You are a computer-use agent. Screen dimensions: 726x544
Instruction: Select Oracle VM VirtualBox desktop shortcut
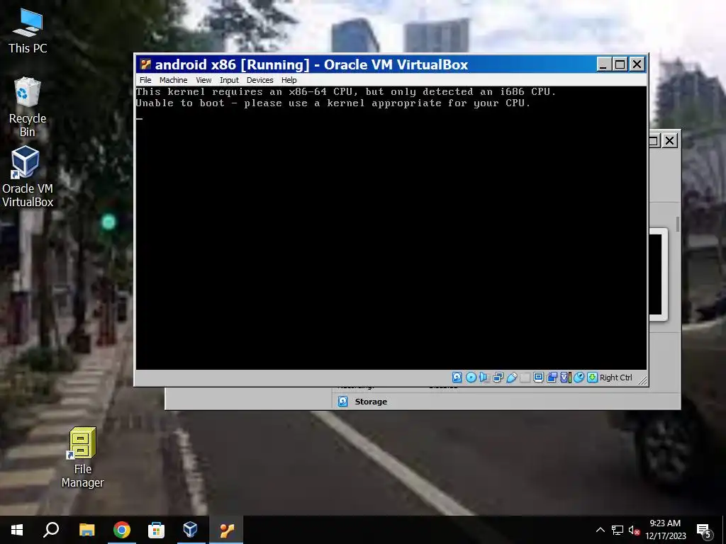coord(28,176)
